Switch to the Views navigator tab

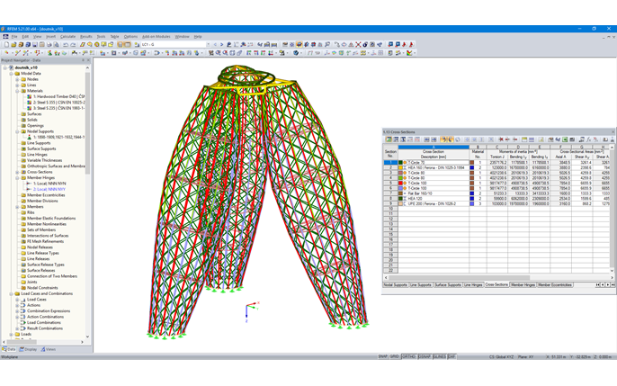[x=49, y=349]
